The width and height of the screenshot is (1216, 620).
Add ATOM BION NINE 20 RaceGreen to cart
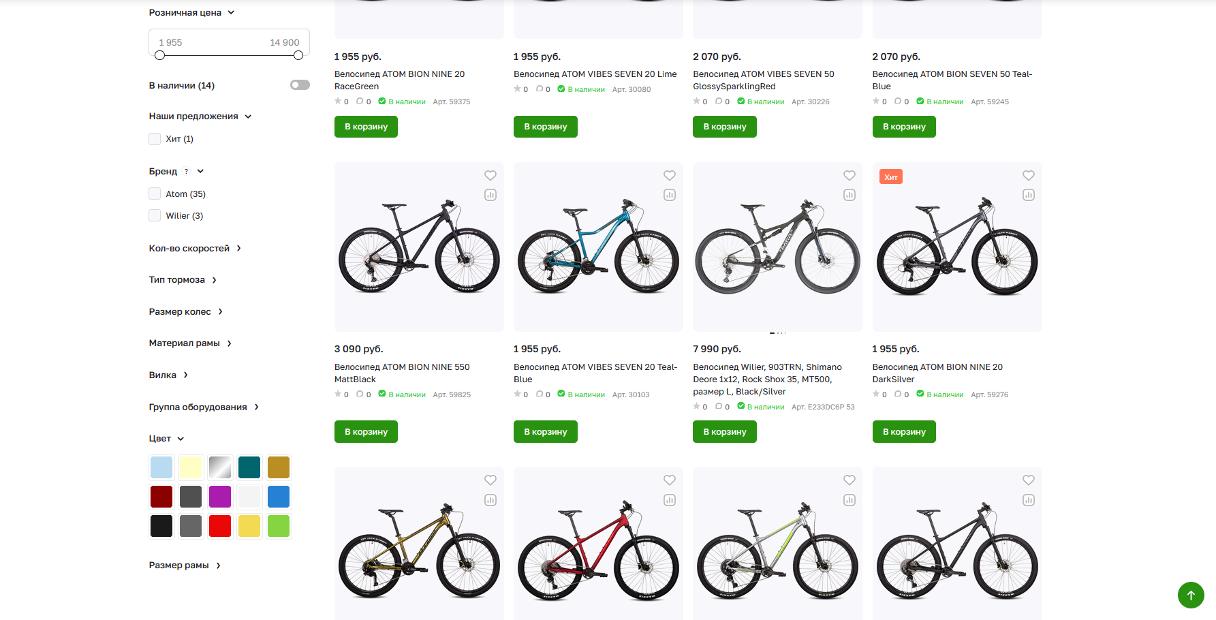click(x=366, y=127)
